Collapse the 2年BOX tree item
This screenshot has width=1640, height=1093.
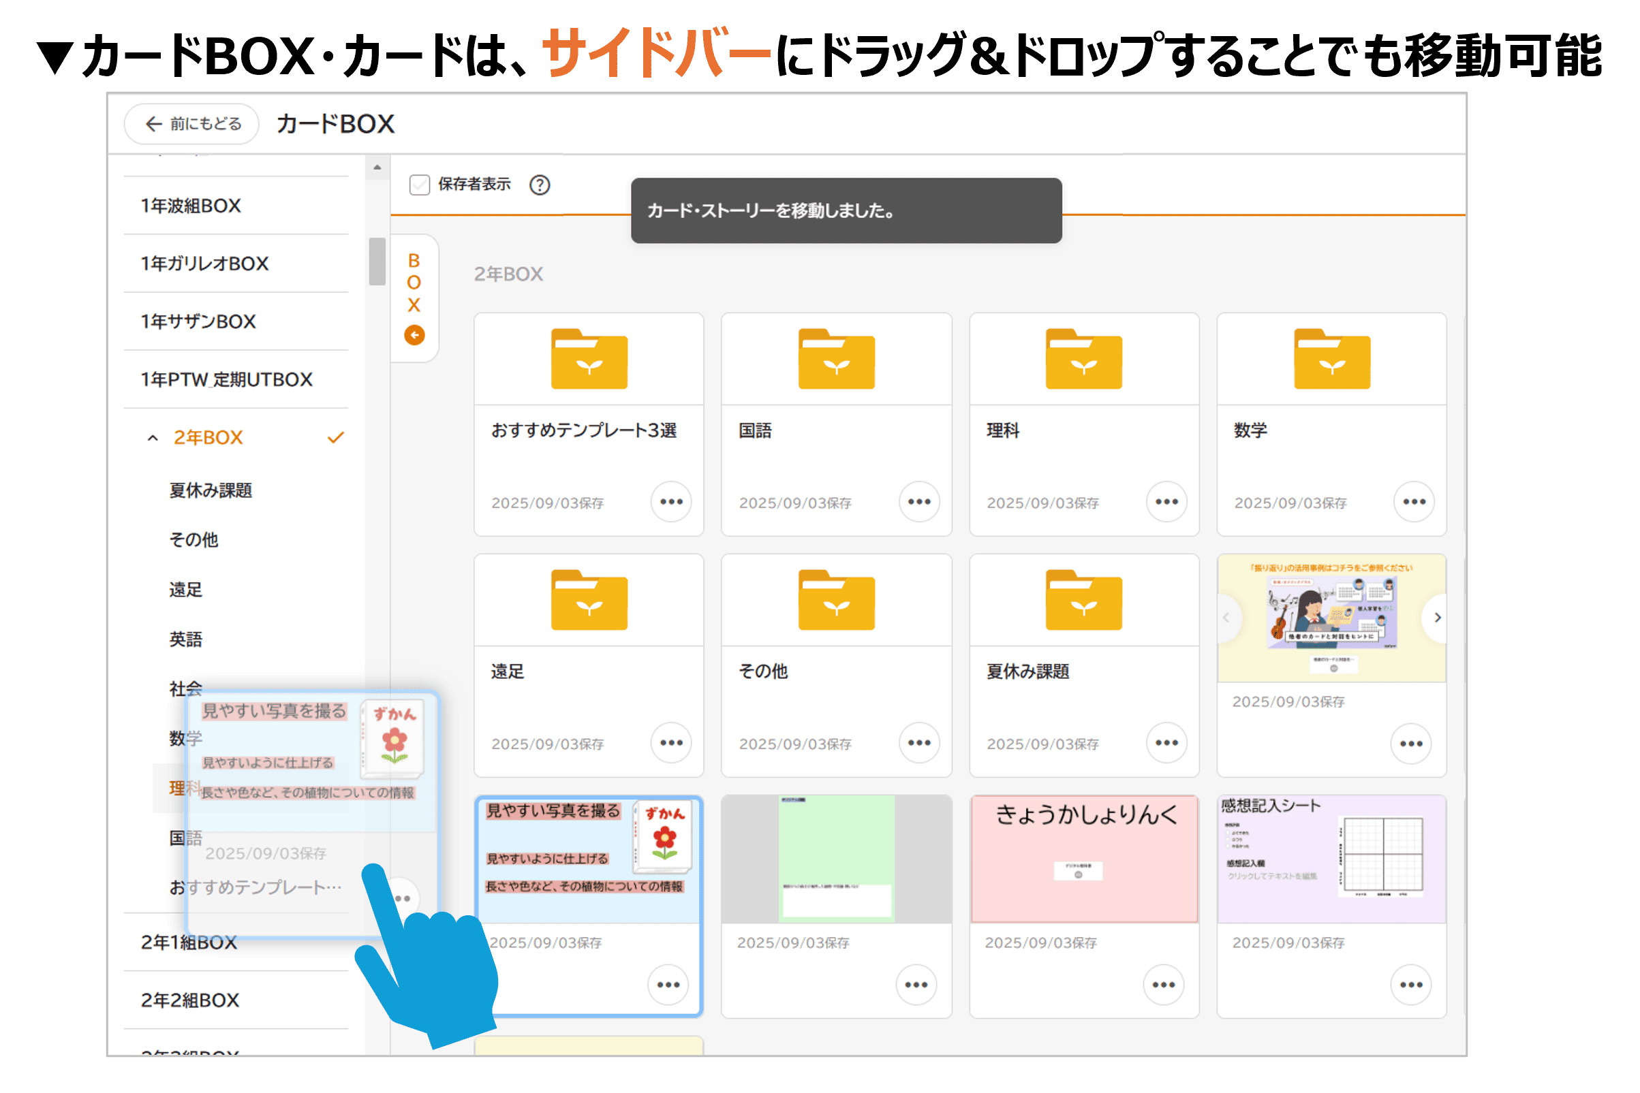(x=153, y=438)
